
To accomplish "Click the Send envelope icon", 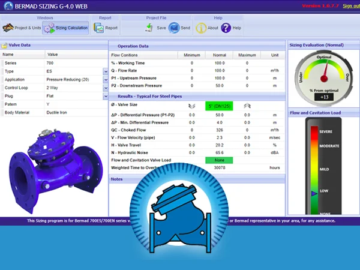I will (174, 28).
